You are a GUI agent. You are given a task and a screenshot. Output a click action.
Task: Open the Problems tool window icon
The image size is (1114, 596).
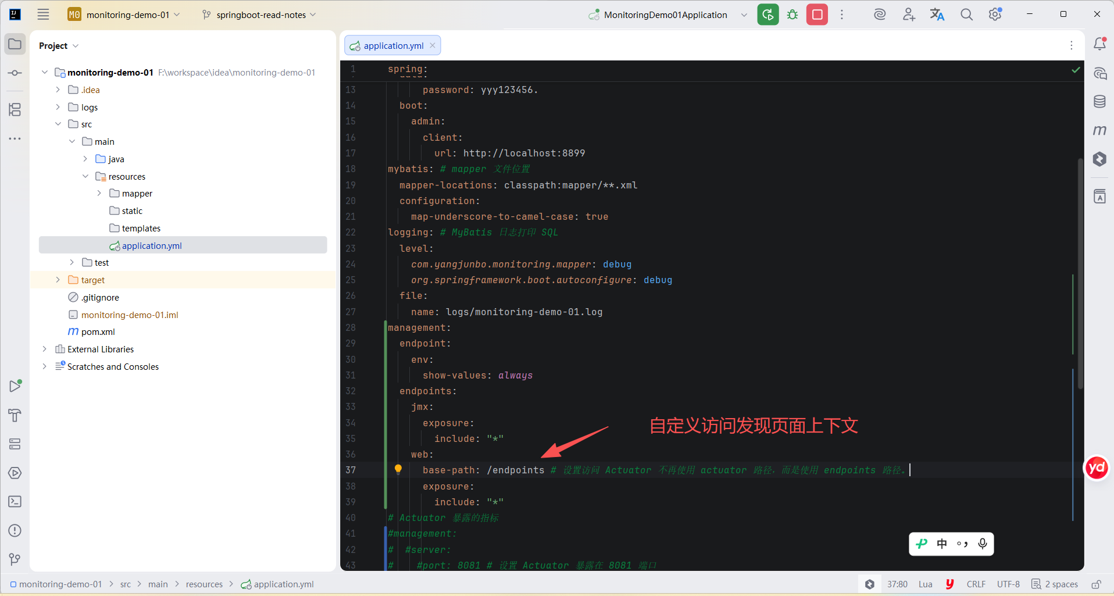(x=15, y=530)
